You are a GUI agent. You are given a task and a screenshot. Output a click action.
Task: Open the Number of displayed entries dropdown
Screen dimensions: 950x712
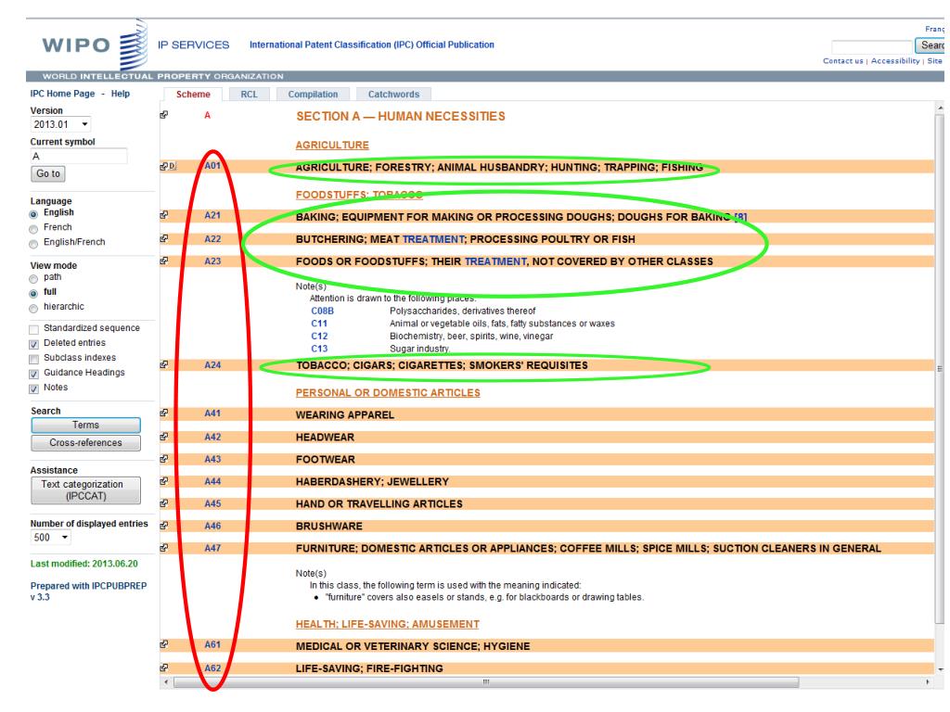pos(50,537)
